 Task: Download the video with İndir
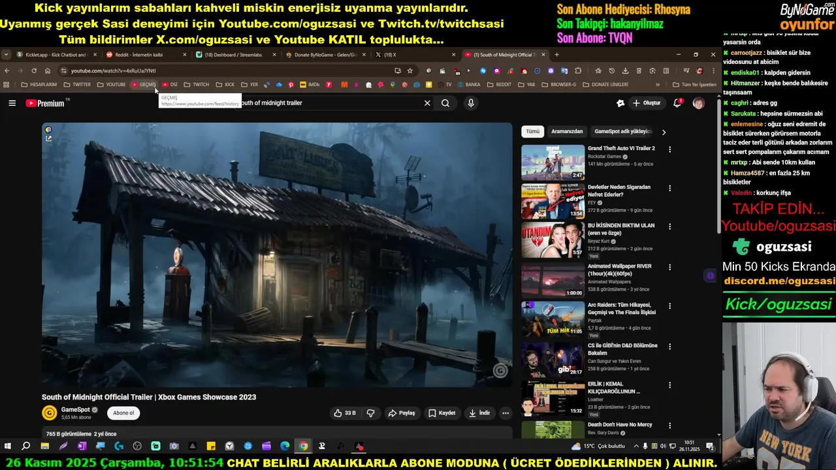[x=479, y=413]
